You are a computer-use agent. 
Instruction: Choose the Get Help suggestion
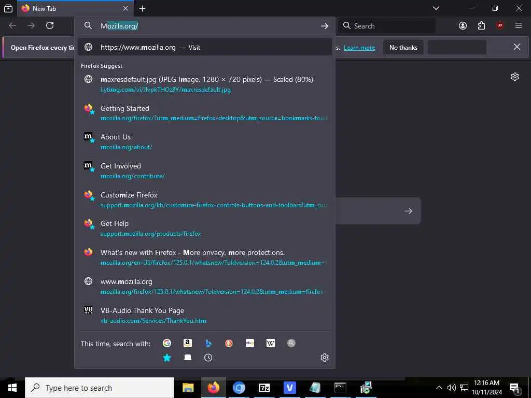(204, 229)
